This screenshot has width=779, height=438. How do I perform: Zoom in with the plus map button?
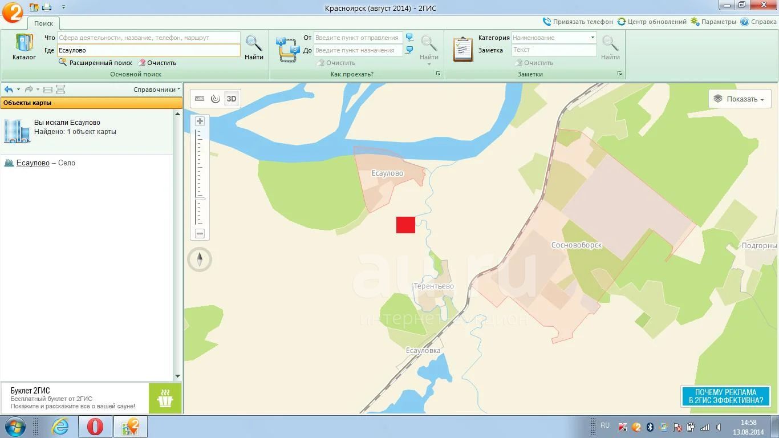click(x=200, y=121)
